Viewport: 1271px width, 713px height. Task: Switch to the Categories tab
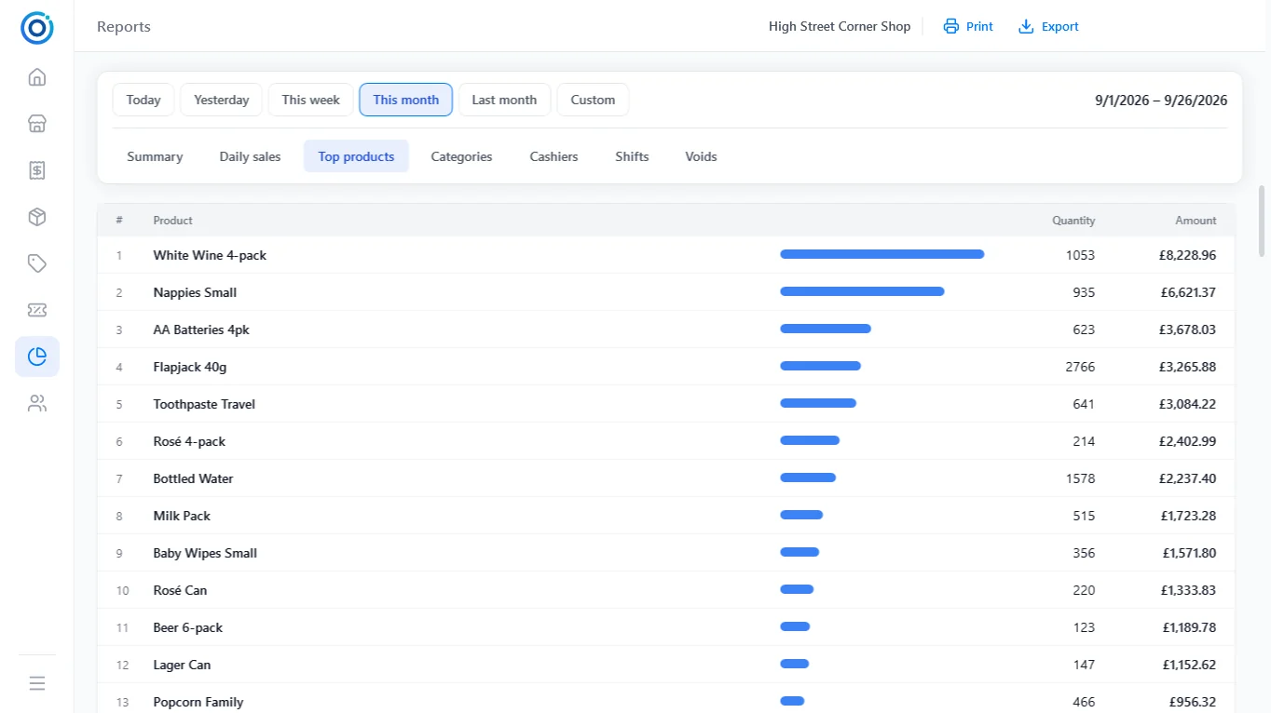point(461,156)
